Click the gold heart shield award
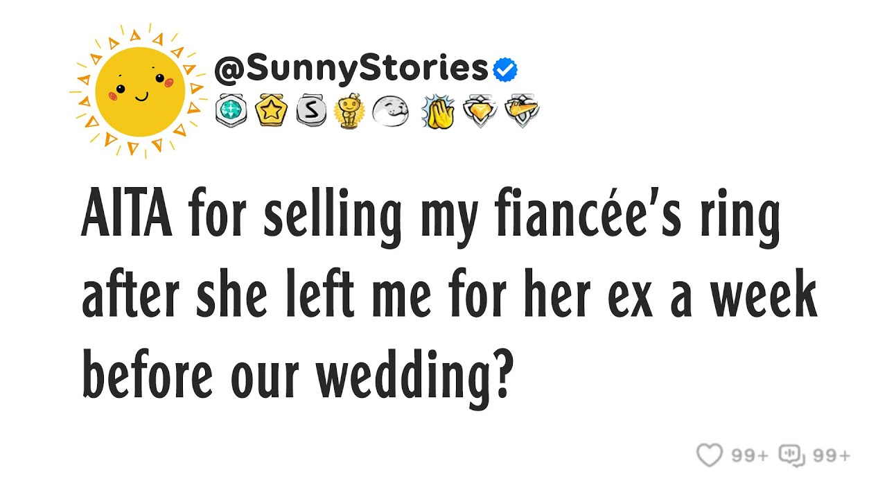Viewport: 887px width, 499px height. (480, 111)
